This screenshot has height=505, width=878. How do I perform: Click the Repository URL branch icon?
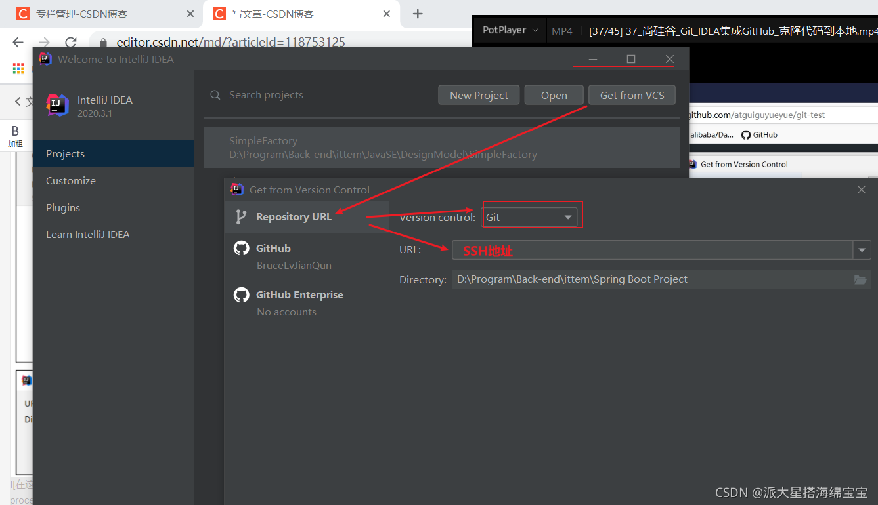point(242,216)
